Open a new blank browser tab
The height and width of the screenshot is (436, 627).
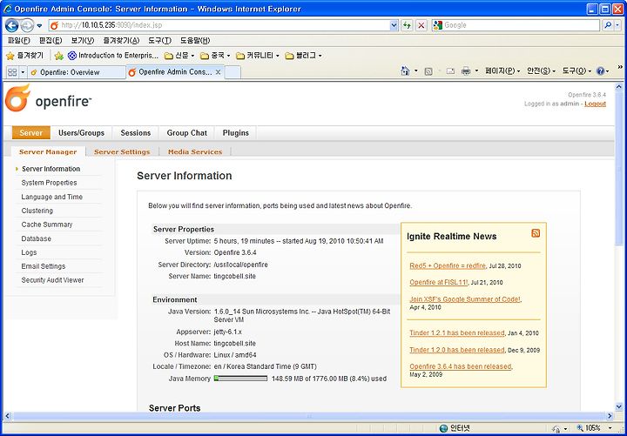(x=233, y=72)
